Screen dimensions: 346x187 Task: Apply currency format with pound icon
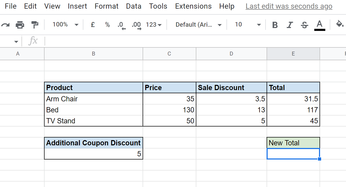(x=93, y=24)
